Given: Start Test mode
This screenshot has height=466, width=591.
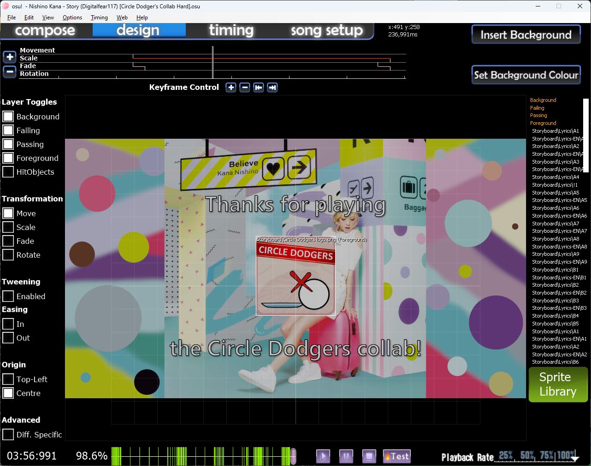Looking at the screenshot, I should (397, 456).
